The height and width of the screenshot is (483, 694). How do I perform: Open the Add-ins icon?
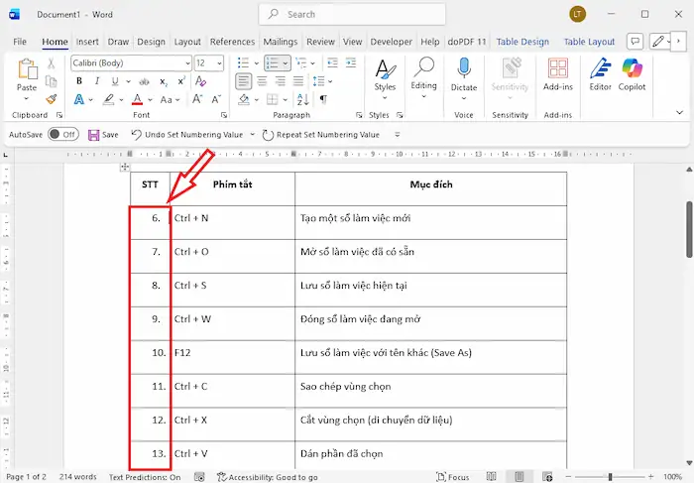(x=559, y=71)
